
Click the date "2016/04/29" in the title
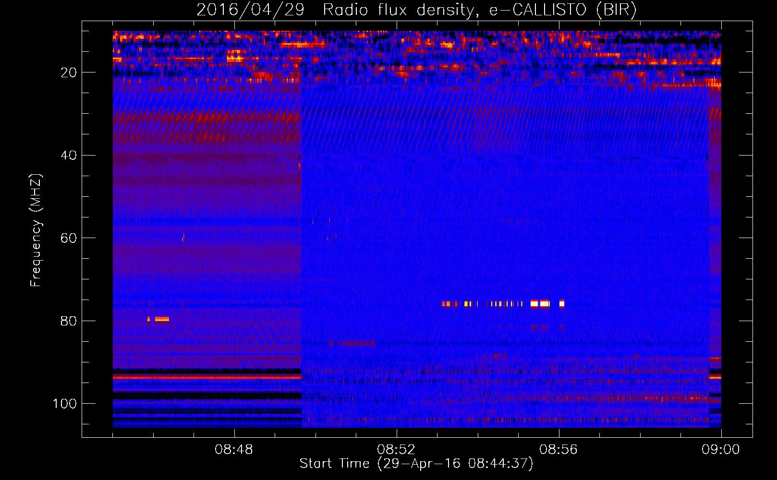pos(250,10)
